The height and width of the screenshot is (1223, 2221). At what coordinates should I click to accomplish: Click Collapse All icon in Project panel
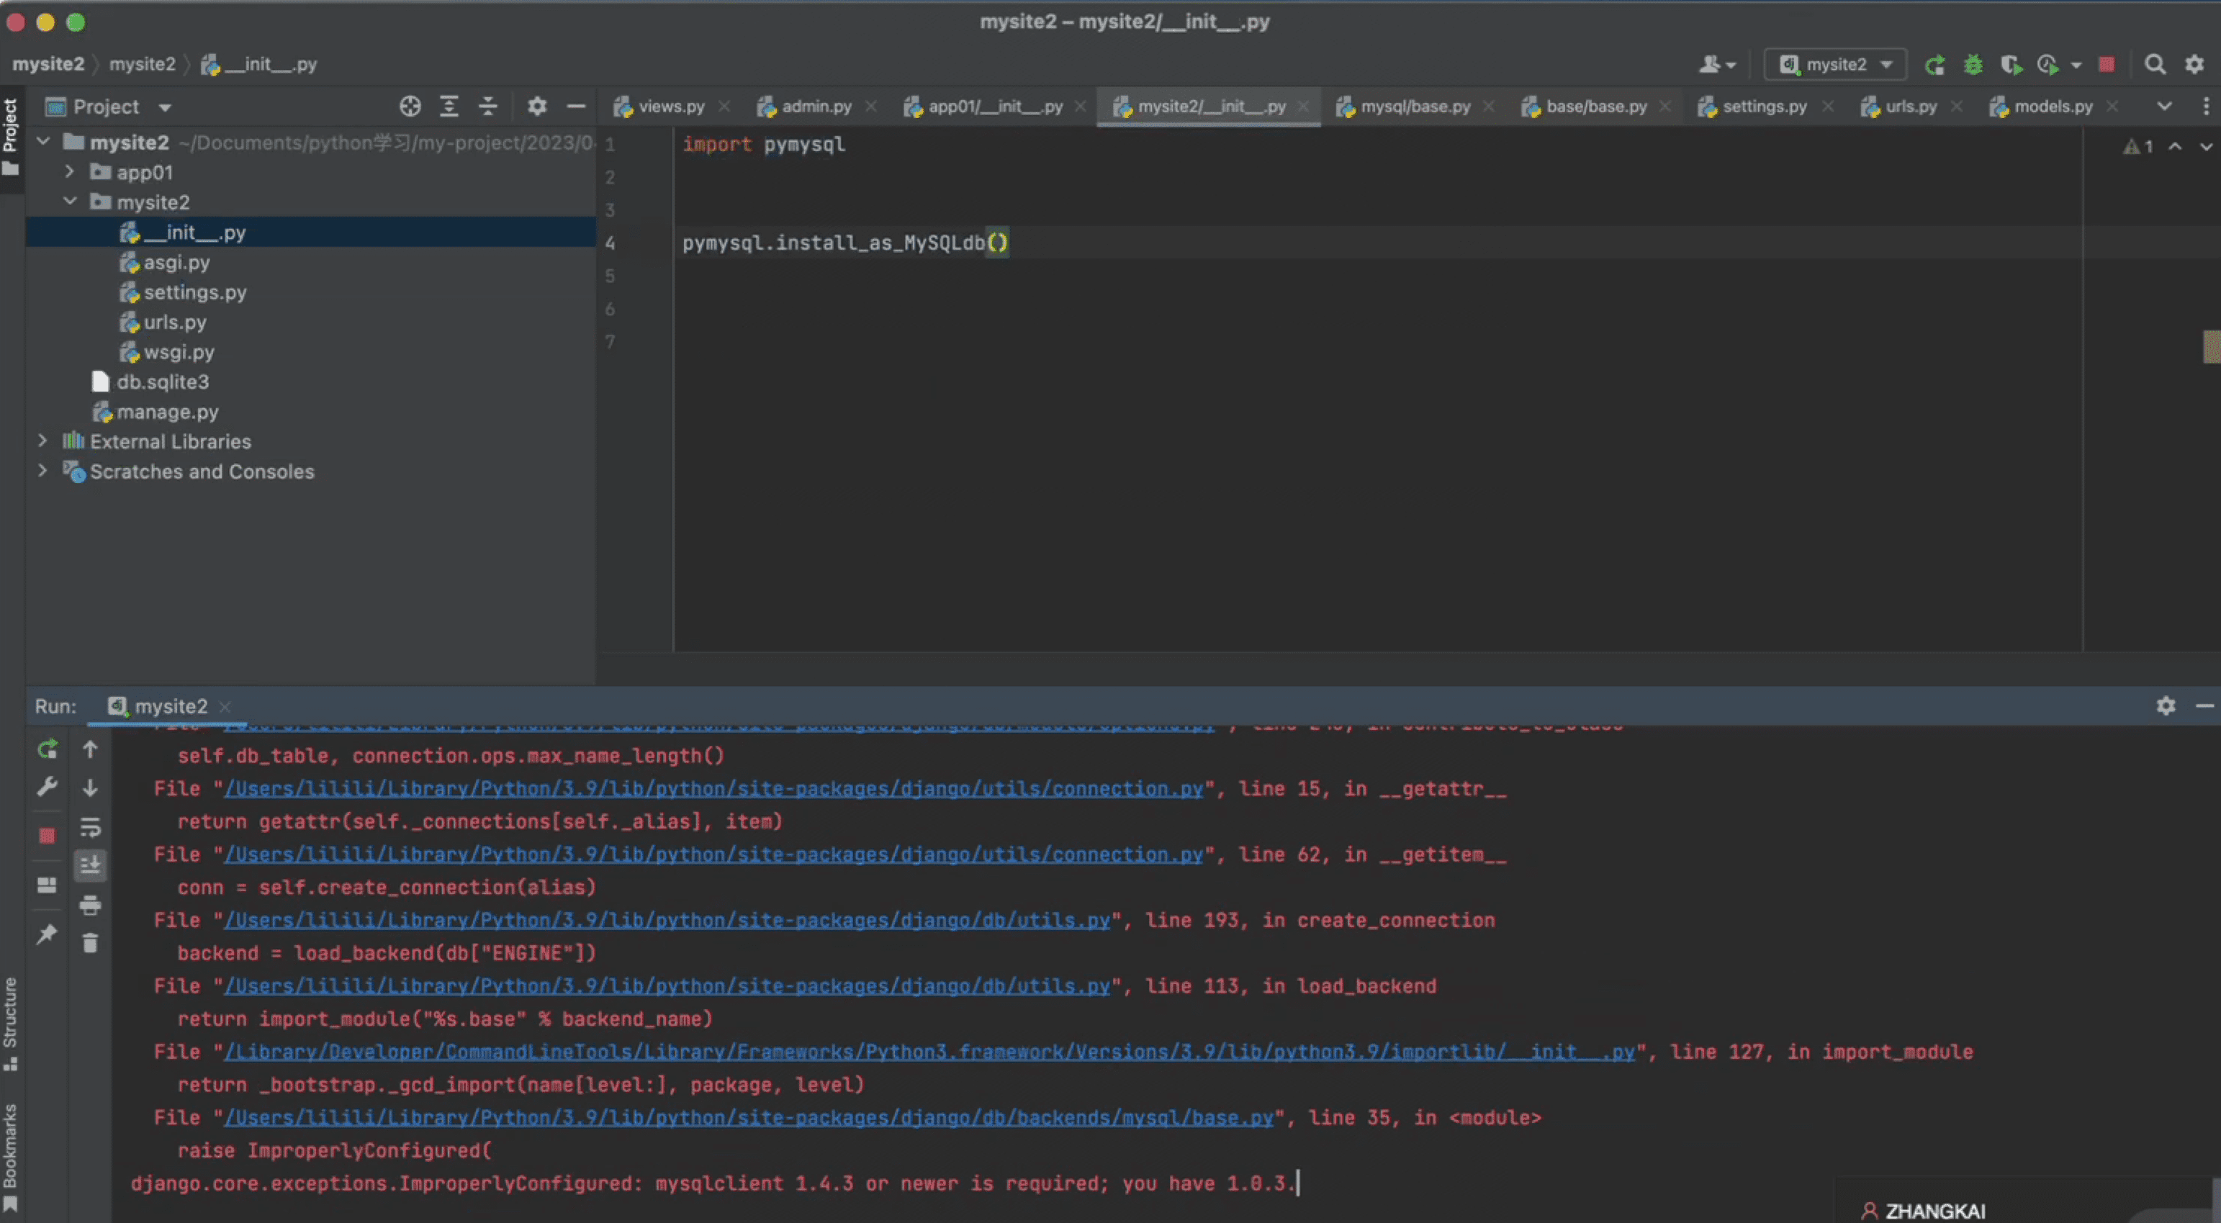488,106
